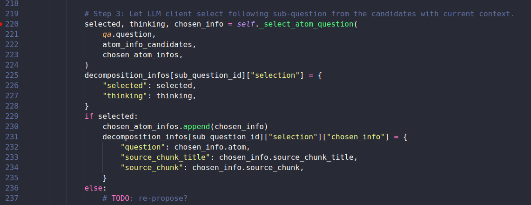This screenshot has width=531, height=205.
Task: Click the qa.question argument
Action: tap(129, 34)
